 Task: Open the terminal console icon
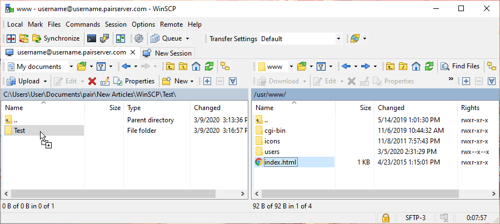[x=91, y=39]
